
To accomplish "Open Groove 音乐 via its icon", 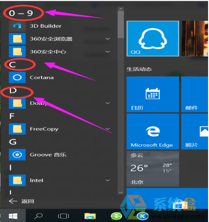I will (x=17, y=154).
